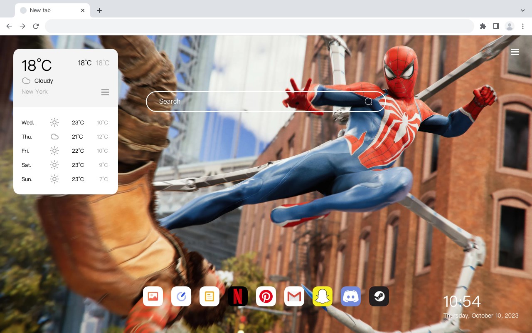Image resolution: width=532 pixels, height=333 pixels.
Task: Launch the Snapchat shortcut
Action: 323,296
